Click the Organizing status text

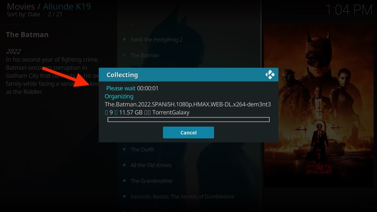pos(119,97)
